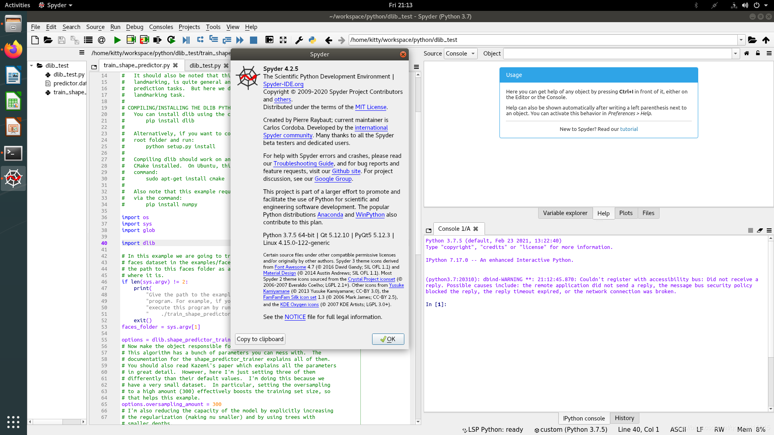
Task: Open the working directory dropdown
Action: pos(742,40)
